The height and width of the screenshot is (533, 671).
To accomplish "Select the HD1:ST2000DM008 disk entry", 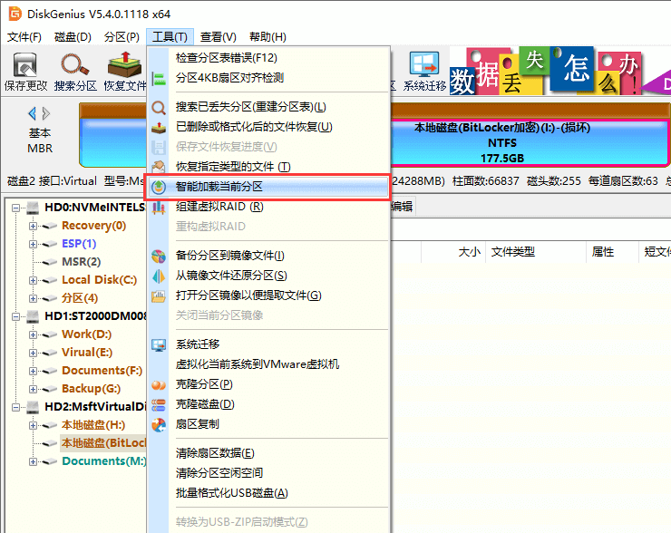I will pyautogui.click(x=95, y=316).
